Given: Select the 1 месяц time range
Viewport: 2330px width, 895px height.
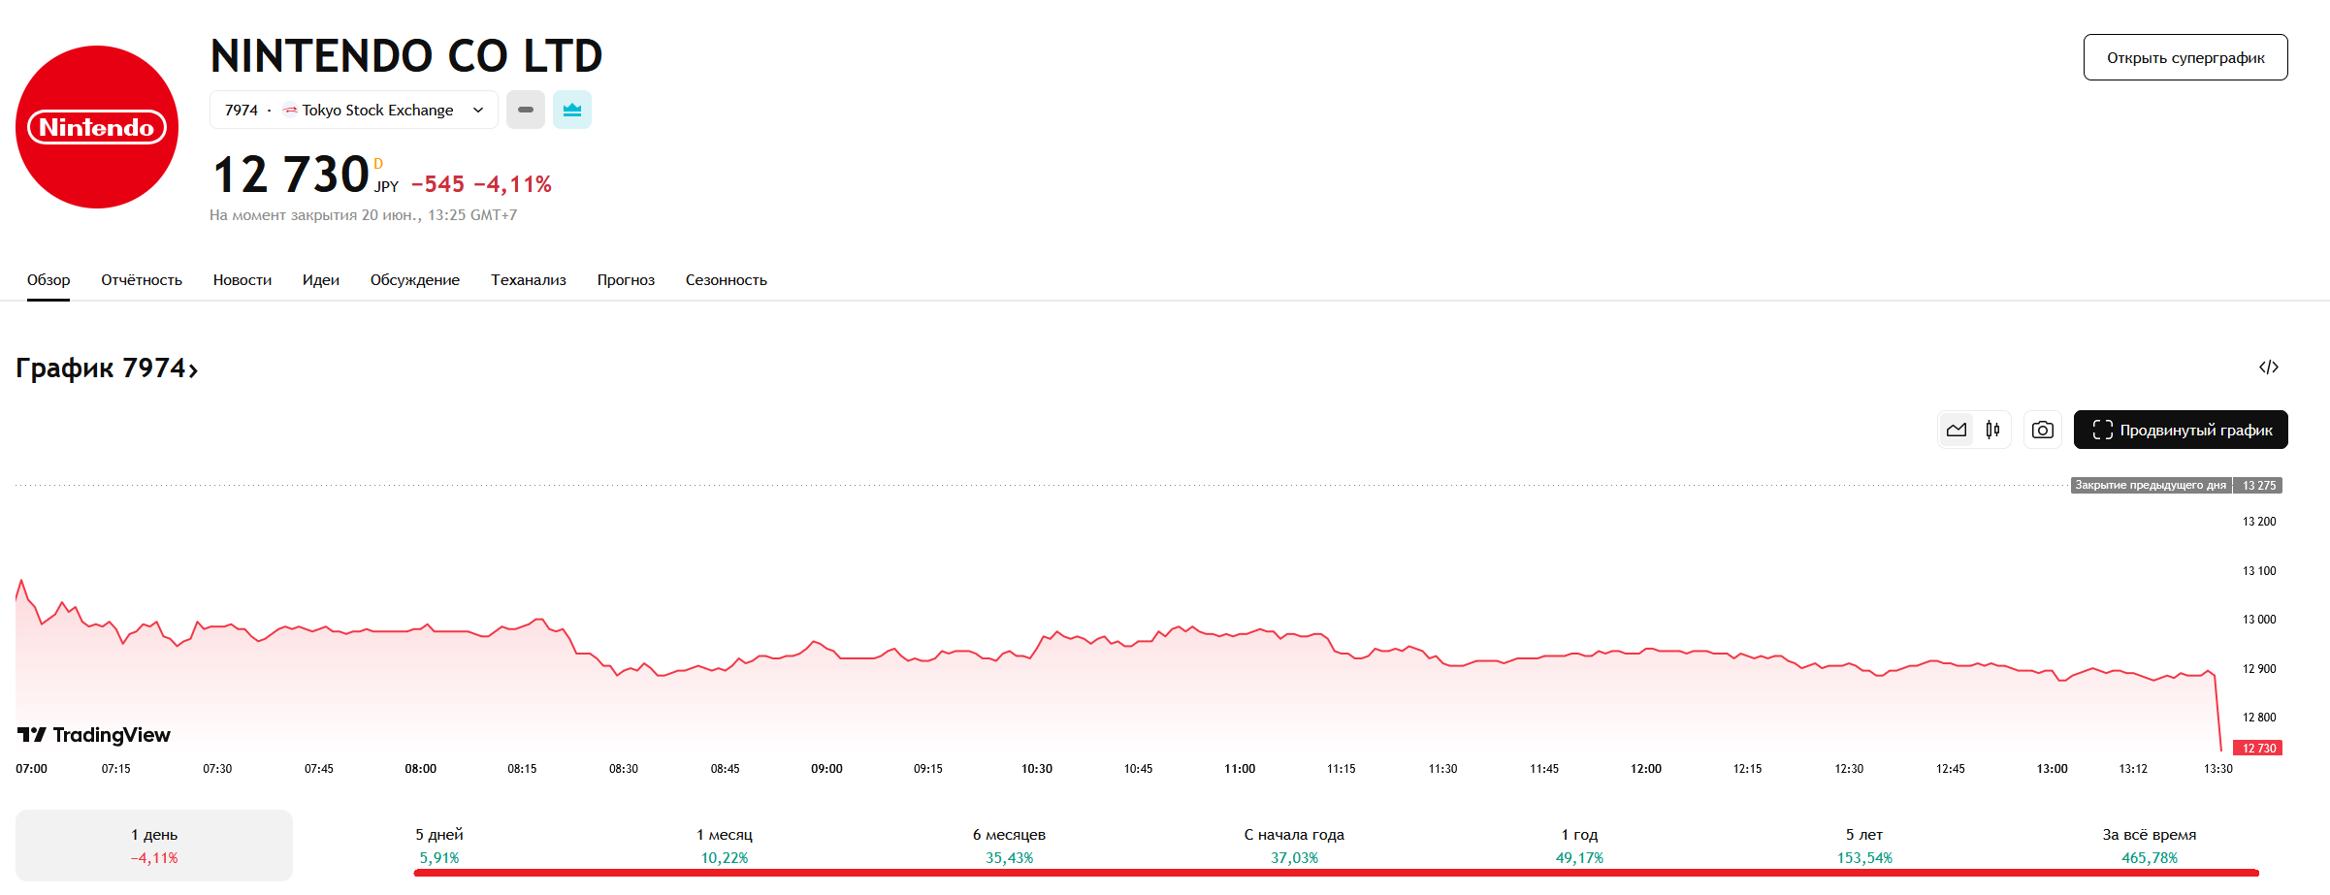Looking at the screenshot, I should click(x=725, y=846).
